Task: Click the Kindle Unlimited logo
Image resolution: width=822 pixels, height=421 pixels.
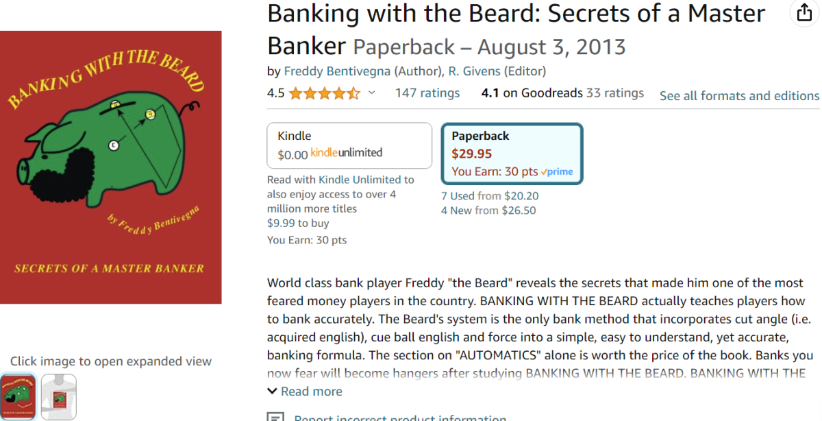Action: click(347, 153)
